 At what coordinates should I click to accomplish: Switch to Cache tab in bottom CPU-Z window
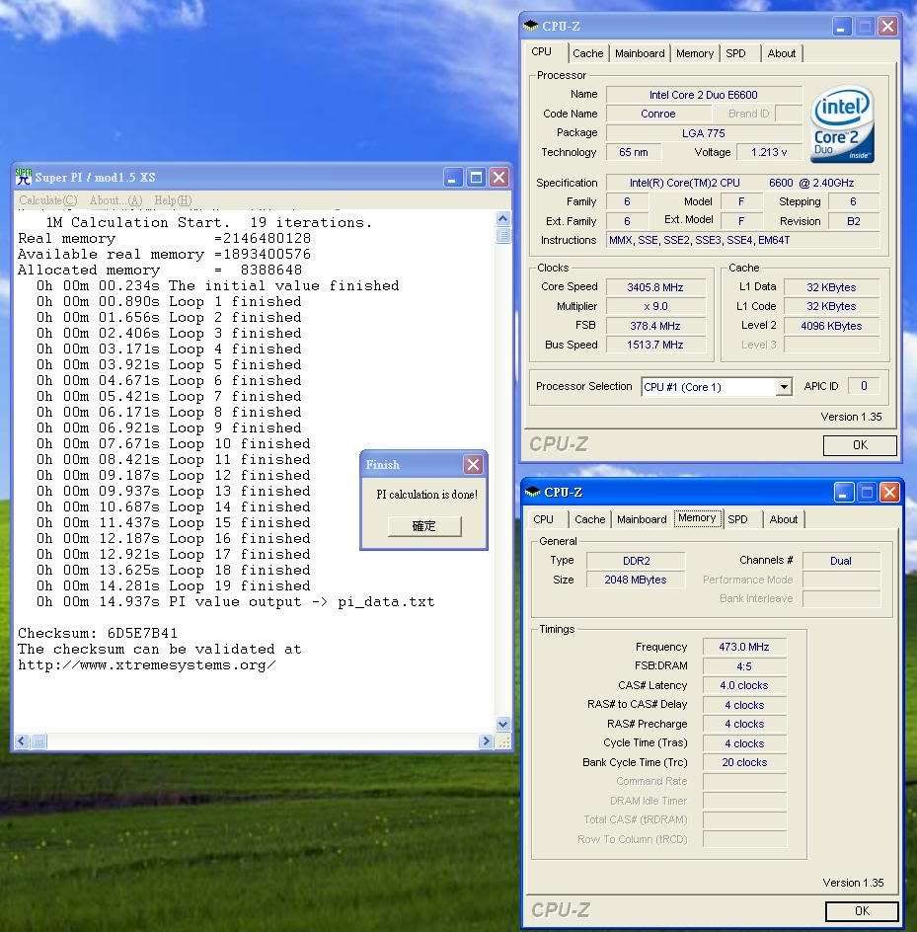coord(589,519)
